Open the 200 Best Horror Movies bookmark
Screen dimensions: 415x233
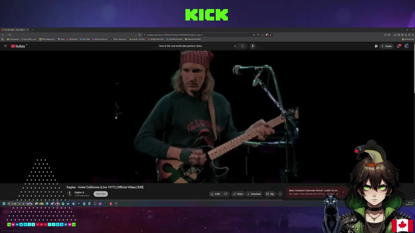(x=156, y=39)
